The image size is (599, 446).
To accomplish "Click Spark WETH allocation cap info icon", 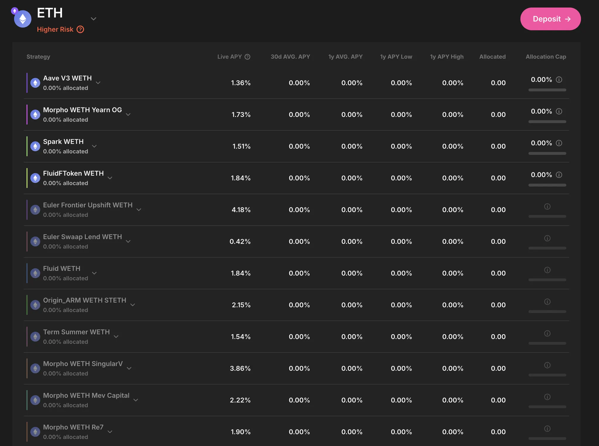I will [559, 143].
